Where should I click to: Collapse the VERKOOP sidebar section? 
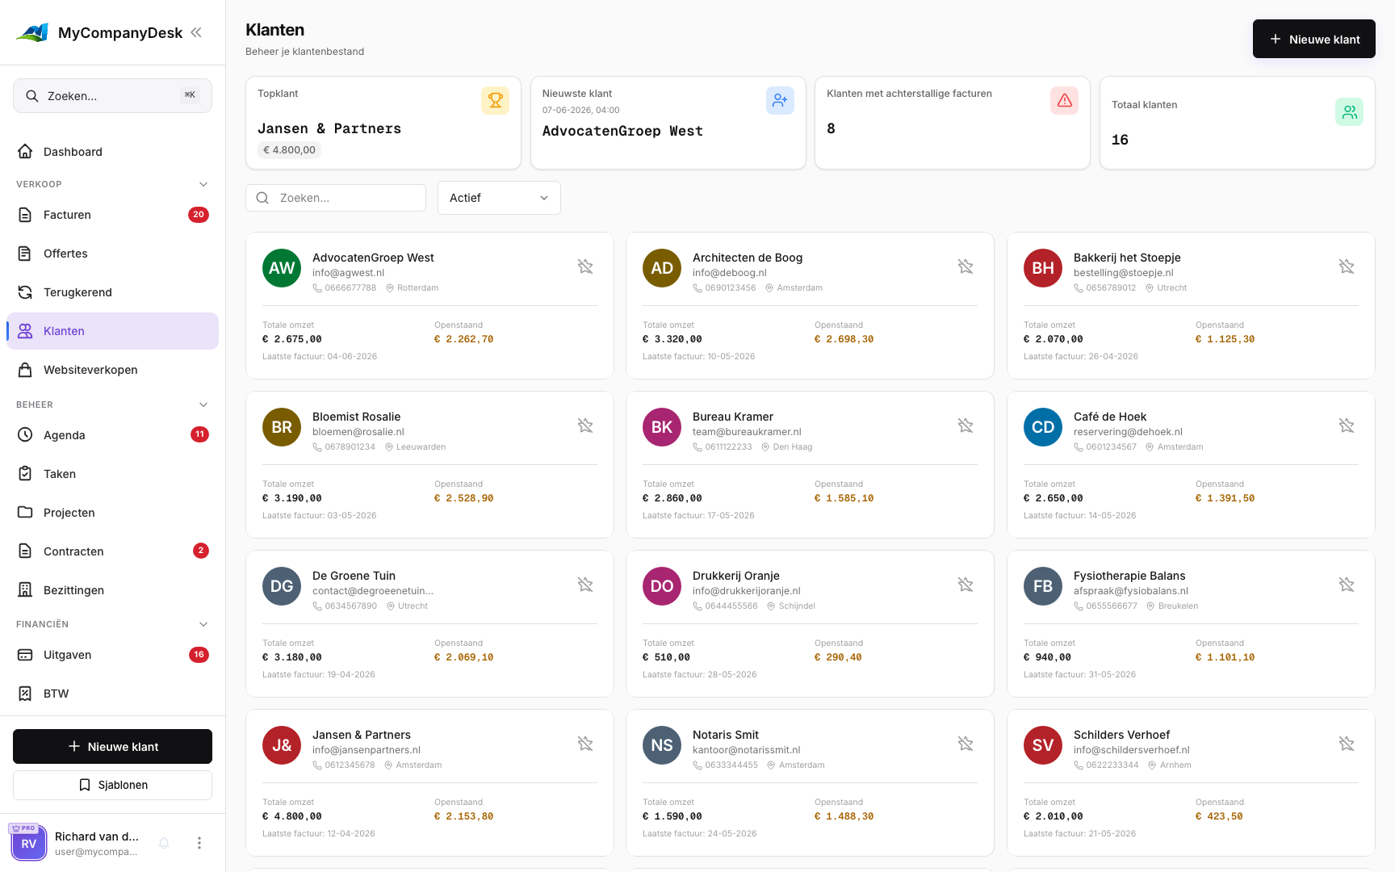pos(203,184)
